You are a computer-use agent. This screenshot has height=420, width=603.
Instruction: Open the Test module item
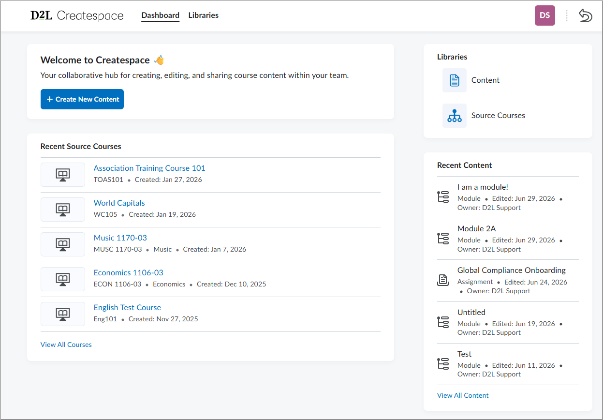point(464,354)
